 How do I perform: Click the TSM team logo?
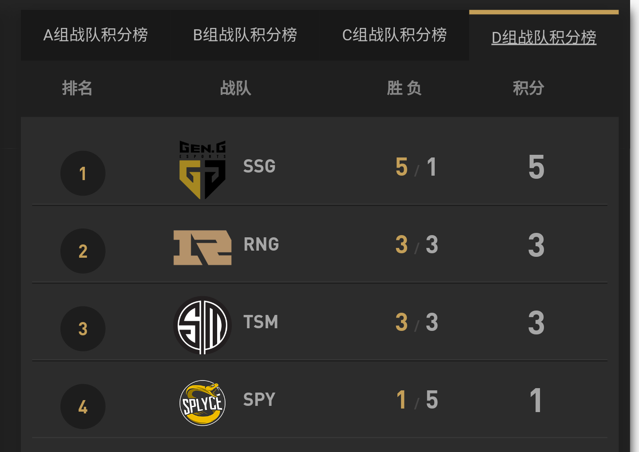point(202,325)
